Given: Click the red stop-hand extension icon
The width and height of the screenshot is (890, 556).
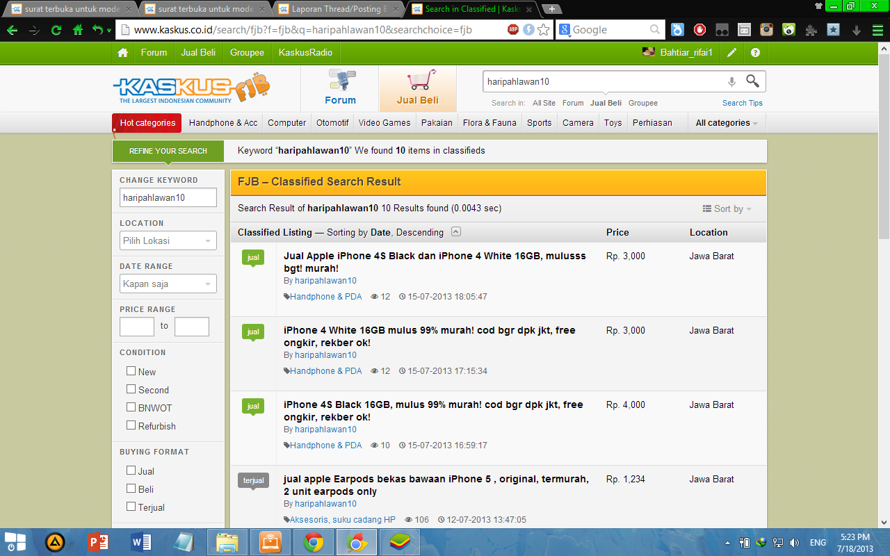Looking at the screenshot, I should (700, 30).
